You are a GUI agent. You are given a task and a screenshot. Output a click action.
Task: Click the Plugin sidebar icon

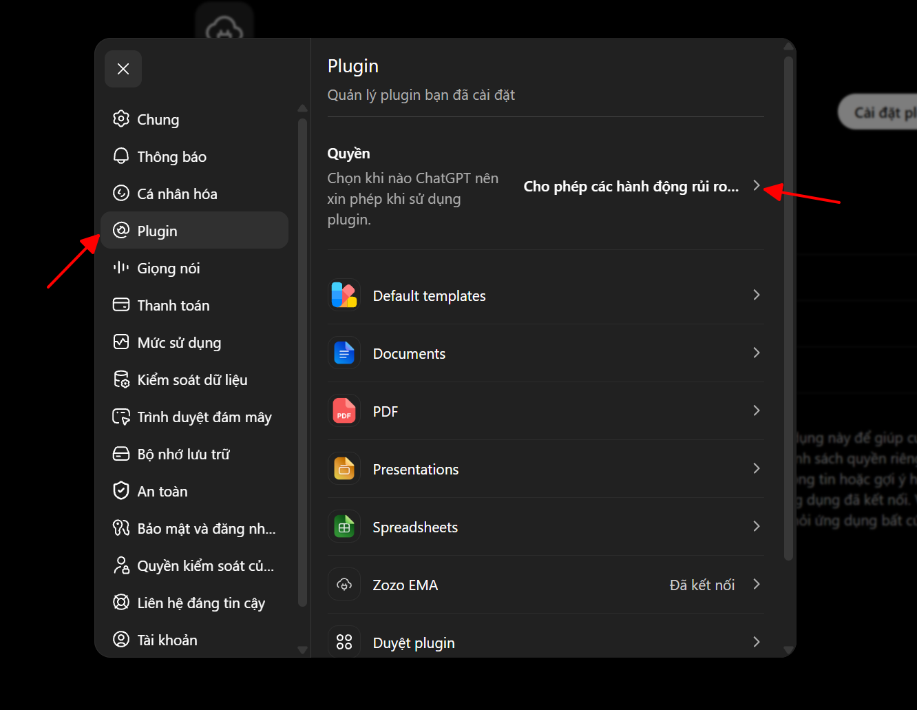click(121, 230)
